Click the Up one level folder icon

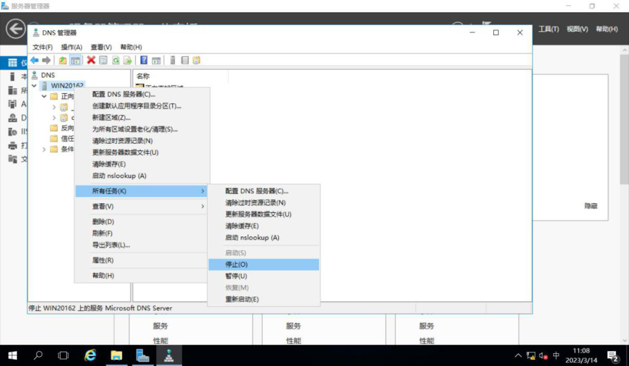(x=63, y=60)
